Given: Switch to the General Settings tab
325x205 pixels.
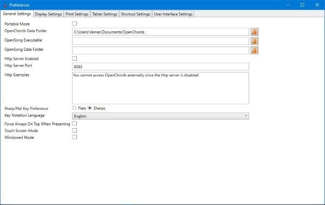Looking at the screenshot, I should tap(17, 14).
